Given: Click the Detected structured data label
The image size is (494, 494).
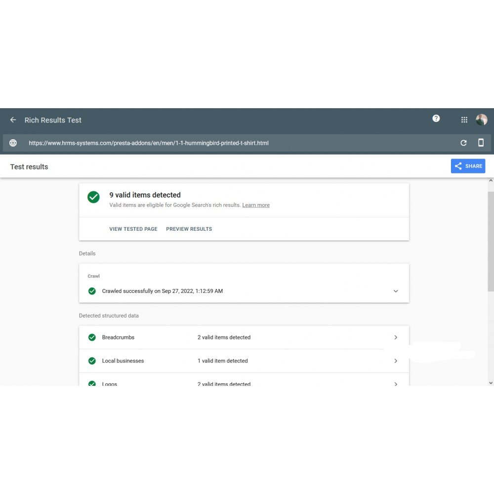Looking at the screenshot, I should point(109,316).
